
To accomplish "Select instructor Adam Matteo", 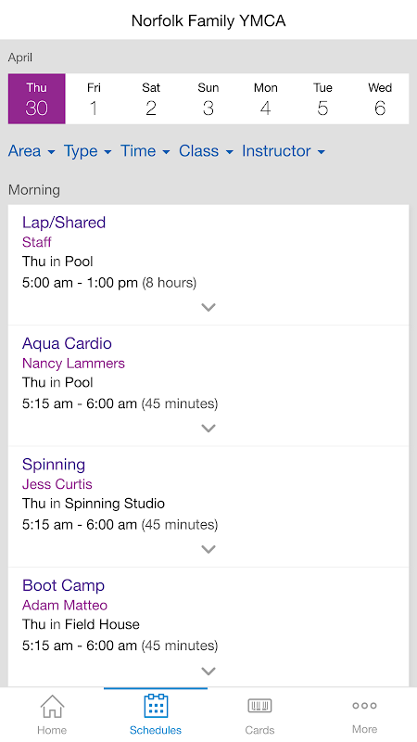I will (65, 606).
